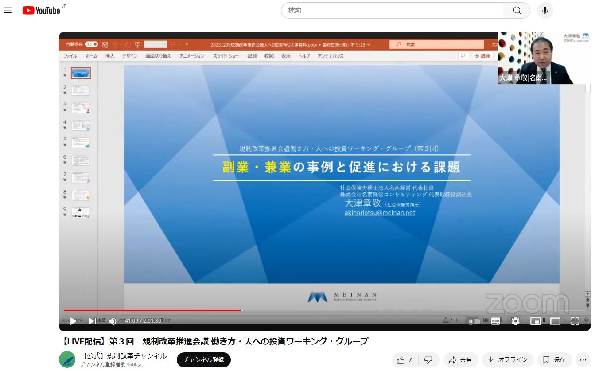Select slide 3 thumbnail
Screen dimensions: 595x371
click(x=81, y=108)
